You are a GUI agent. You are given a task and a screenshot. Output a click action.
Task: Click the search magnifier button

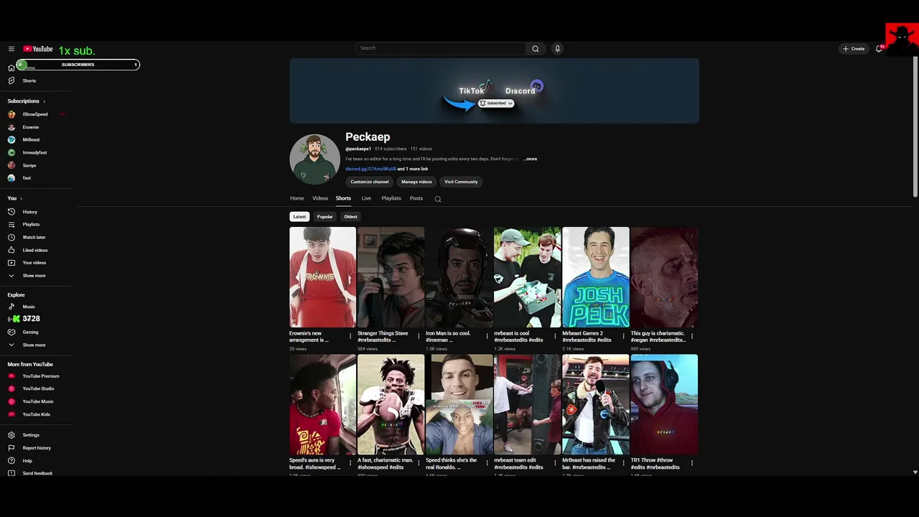tap(535, 49)
